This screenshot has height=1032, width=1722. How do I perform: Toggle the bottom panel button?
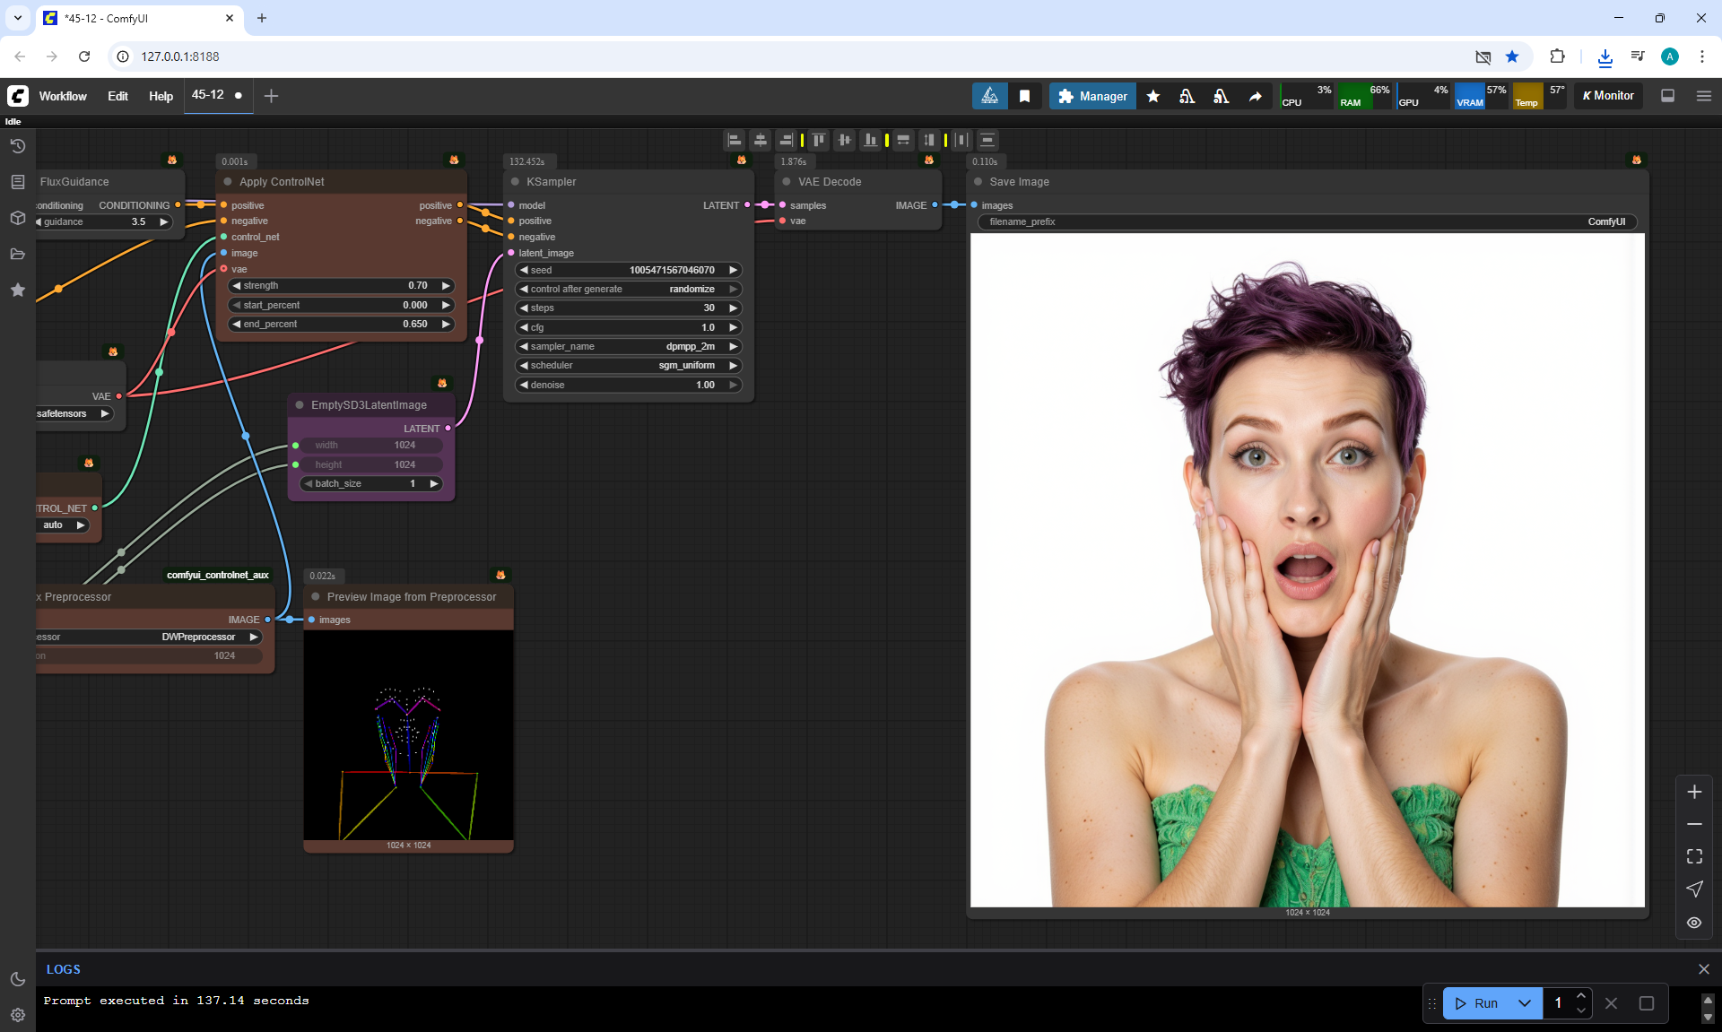(1667, 96)
